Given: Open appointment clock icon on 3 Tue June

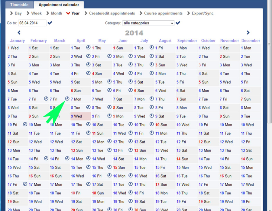Looking at the screenshot, I should 131,65.
